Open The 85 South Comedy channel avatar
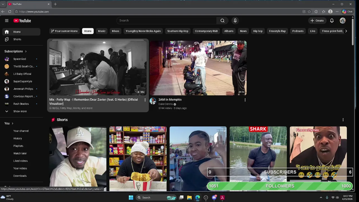The image size is (359, 202). point(7,66)
